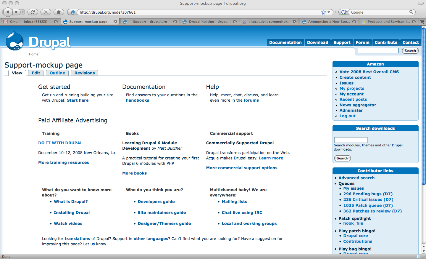Click the browser Back arrow button

point(8,12)
